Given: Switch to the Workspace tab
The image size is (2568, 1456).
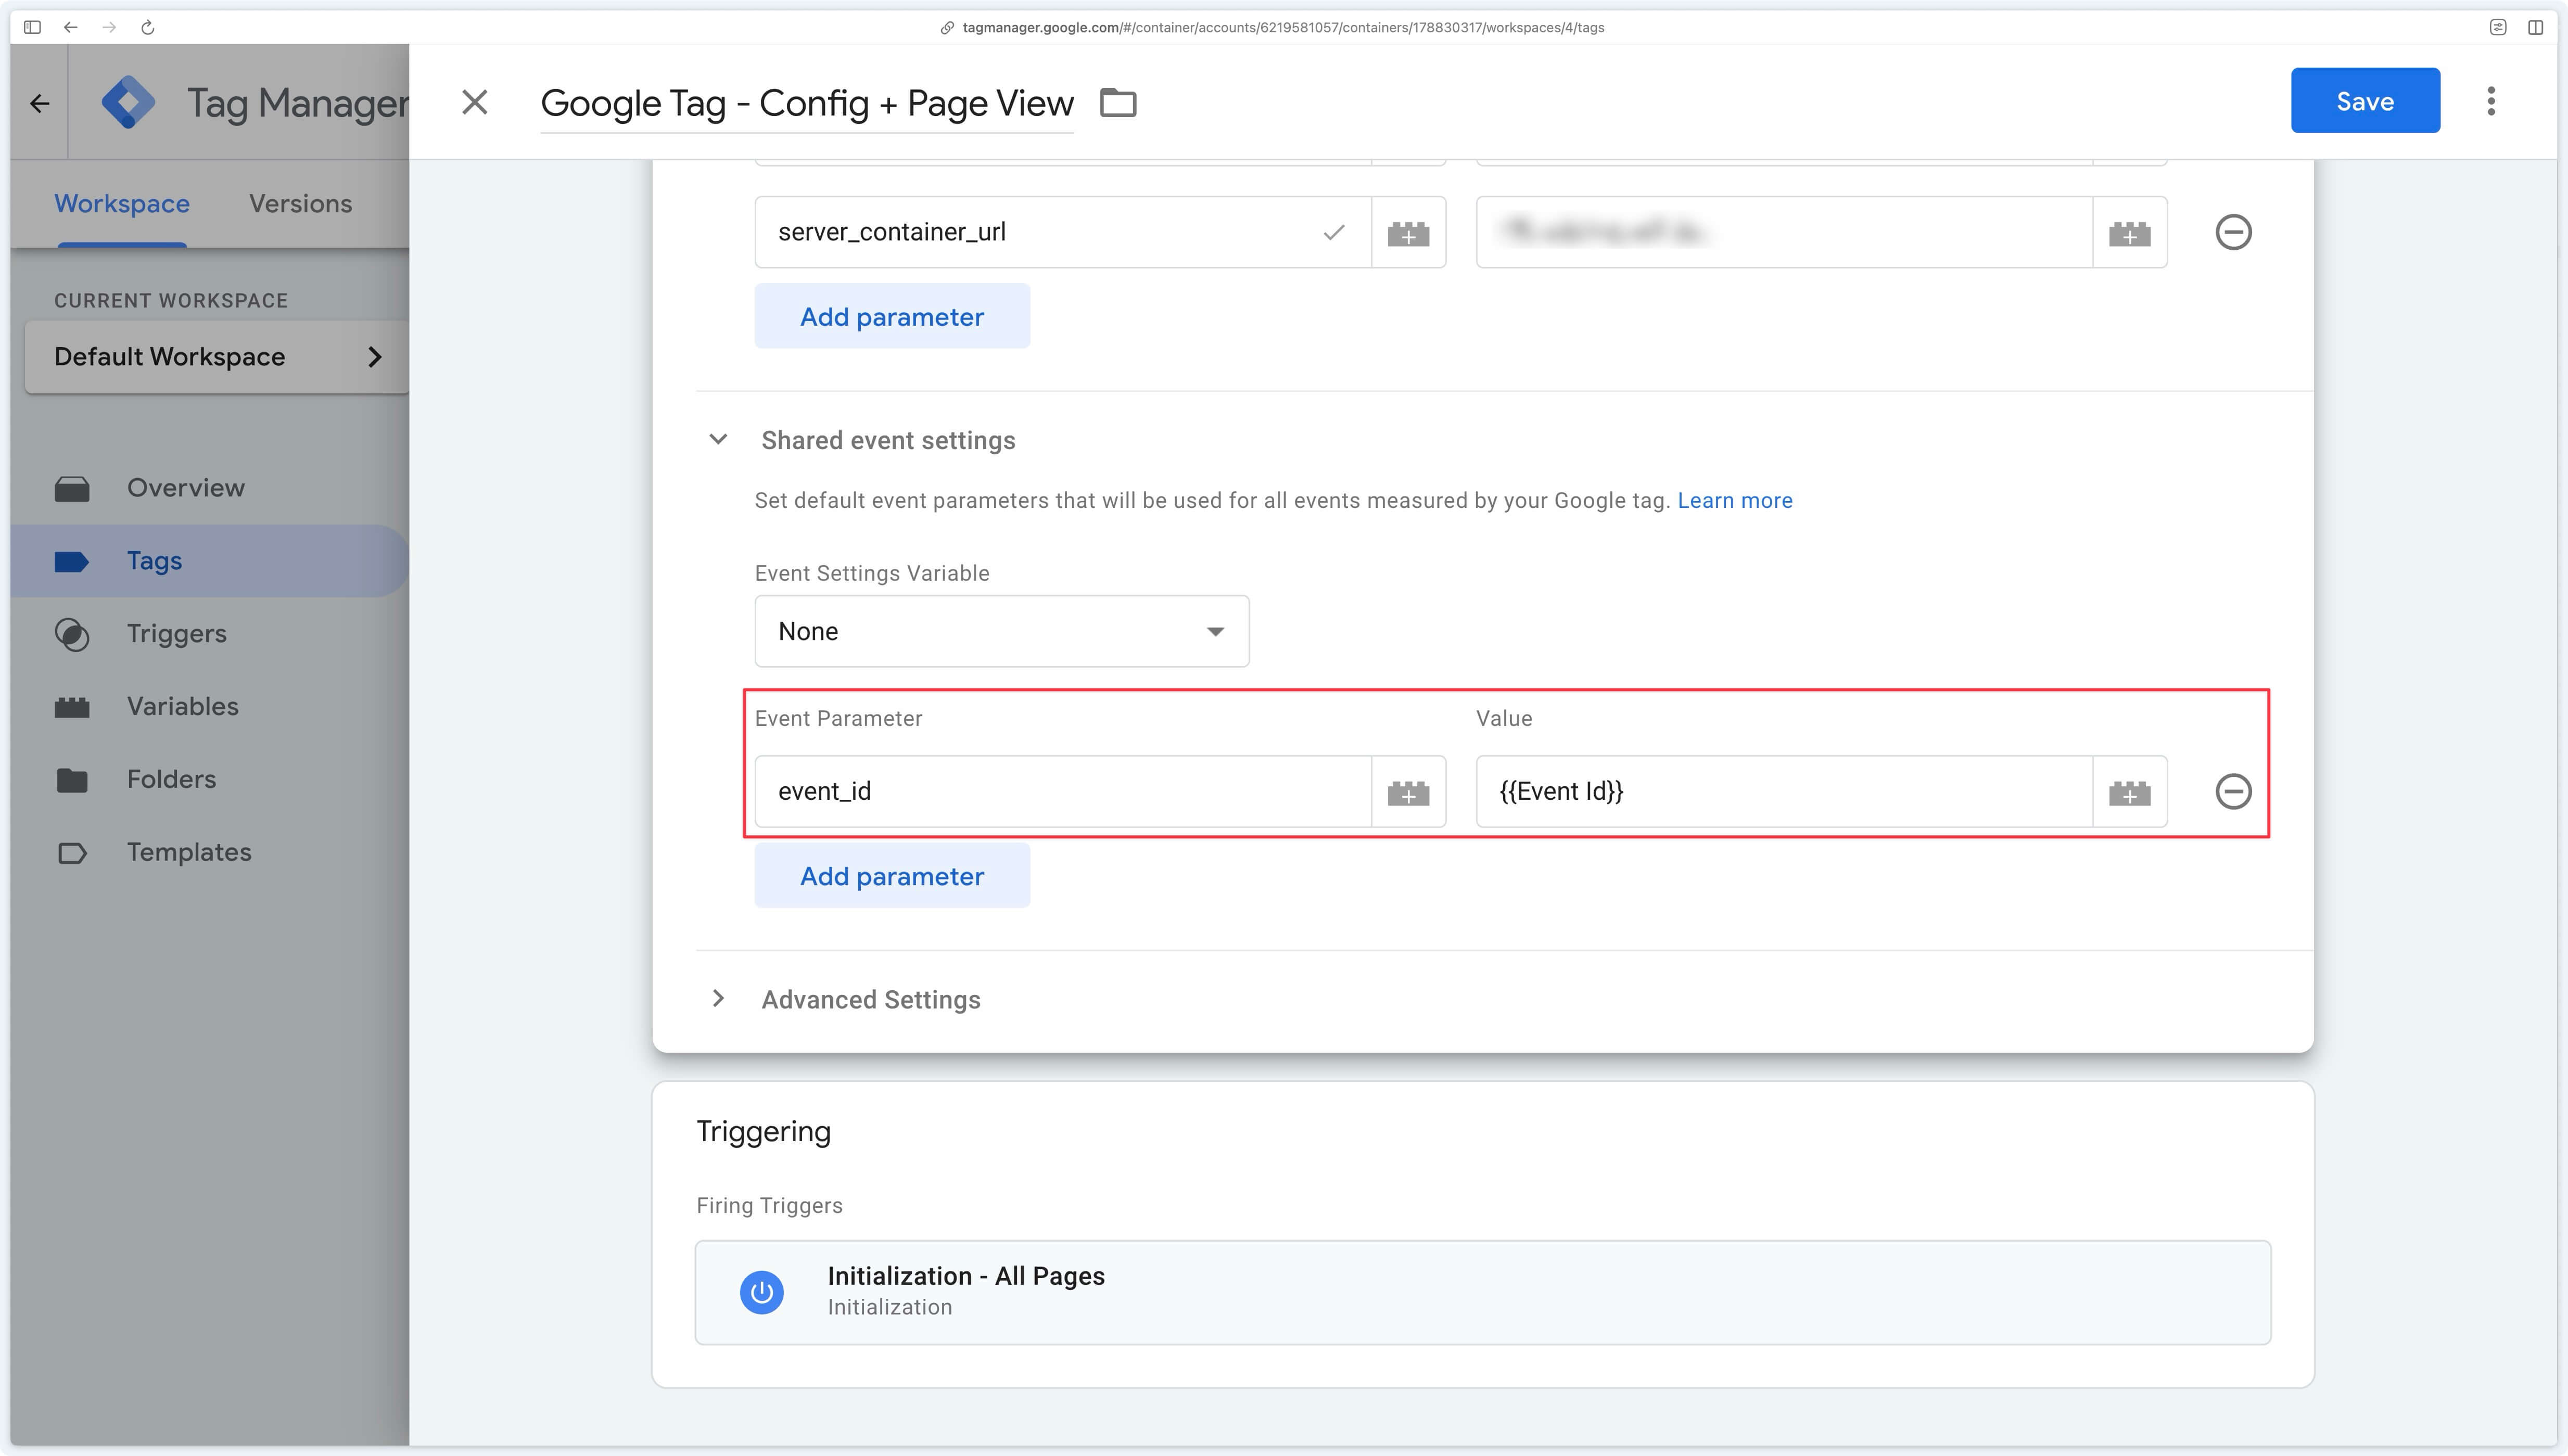Looking at the screenshot, I should 122,203.
